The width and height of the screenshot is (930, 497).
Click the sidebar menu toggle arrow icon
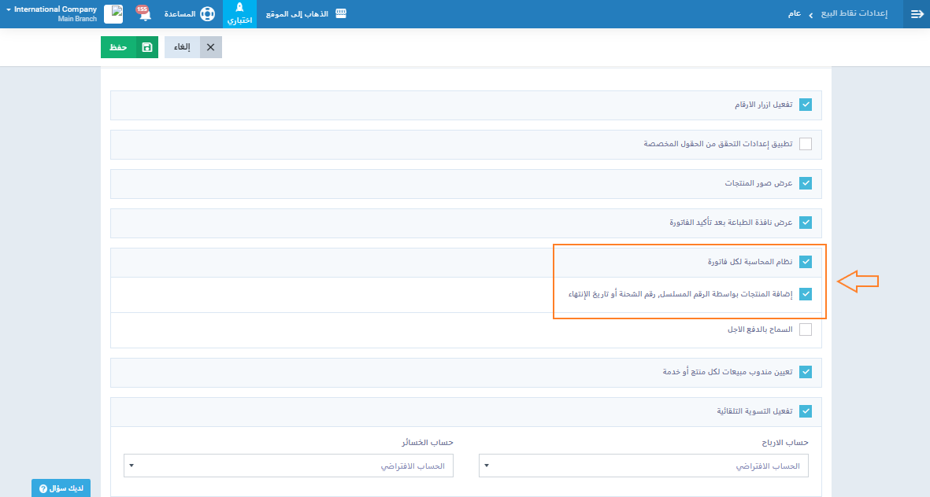click(x=916, y=14)
